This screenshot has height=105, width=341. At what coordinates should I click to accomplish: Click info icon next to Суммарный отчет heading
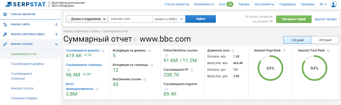point(135,40)
